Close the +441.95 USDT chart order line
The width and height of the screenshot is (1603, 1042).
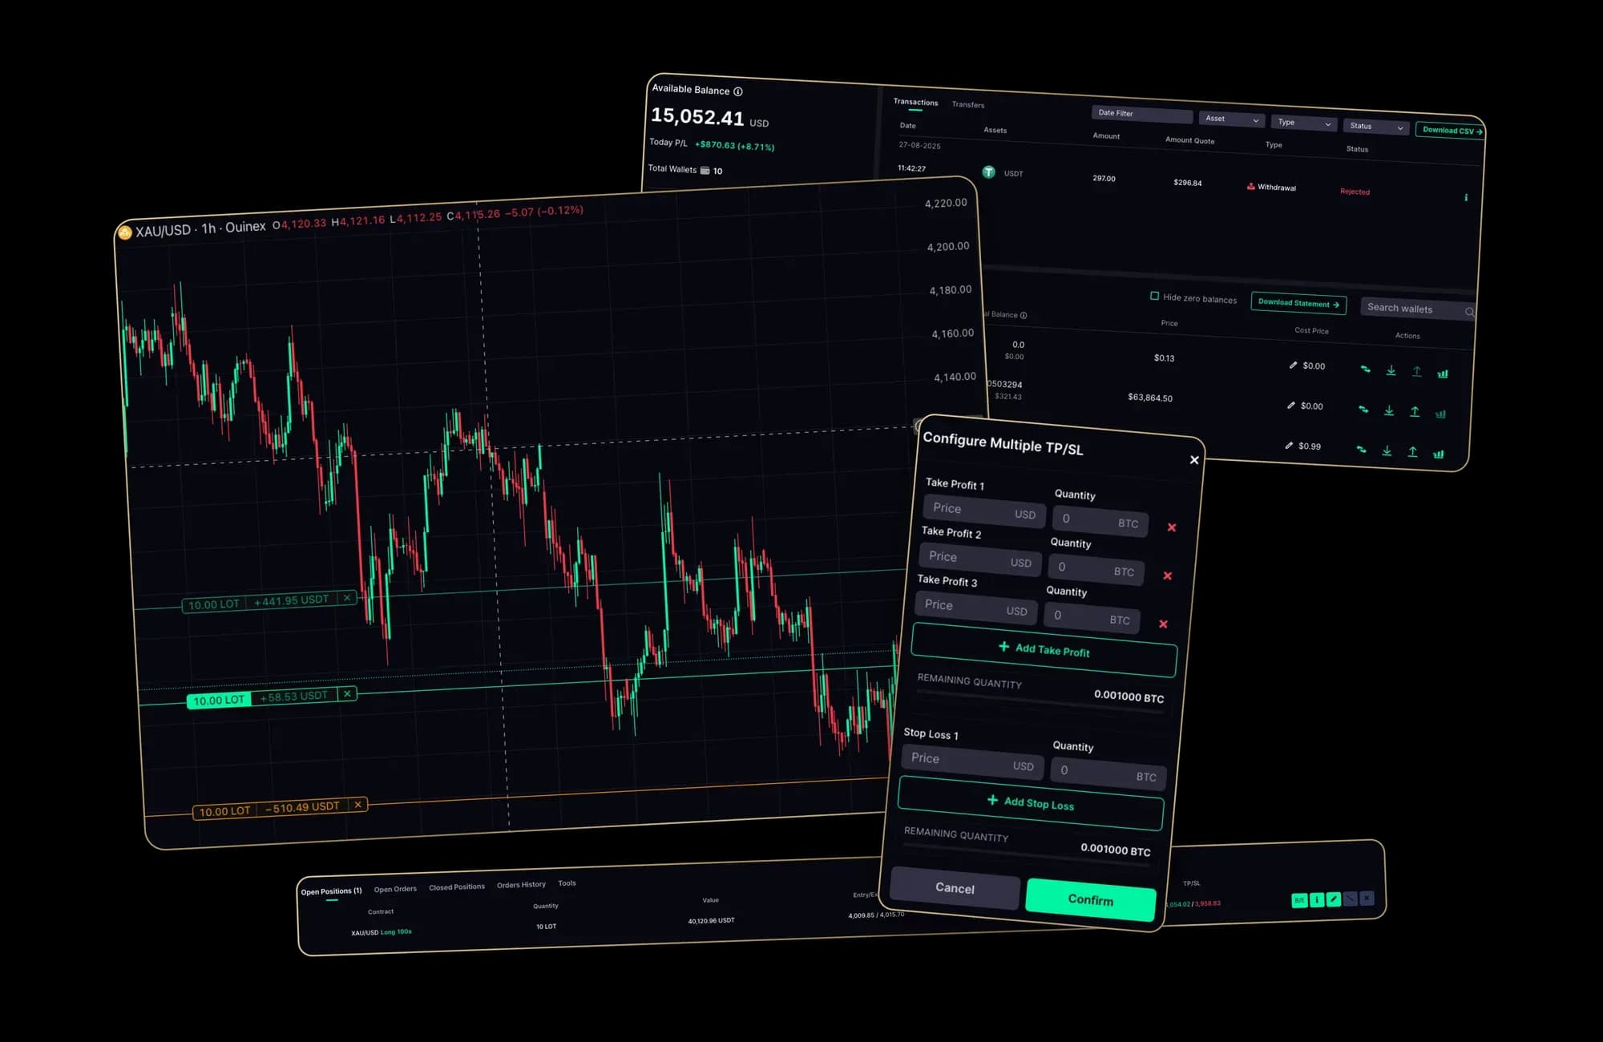[x=347, y=598]
